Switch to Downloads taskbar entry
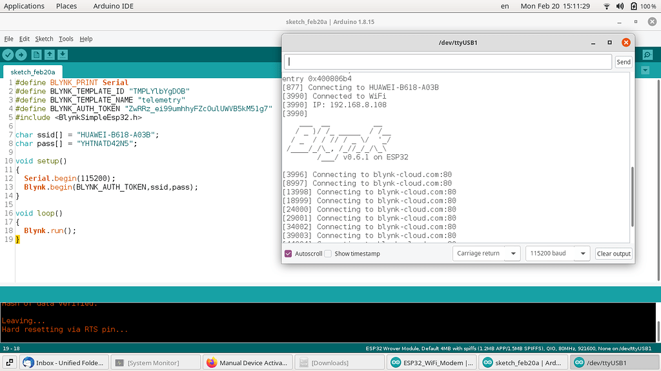This screenshot has width=661, height=371. click(340, 363)
